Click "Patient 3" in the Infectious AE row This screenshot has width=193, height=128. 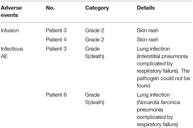pos(56,49)
